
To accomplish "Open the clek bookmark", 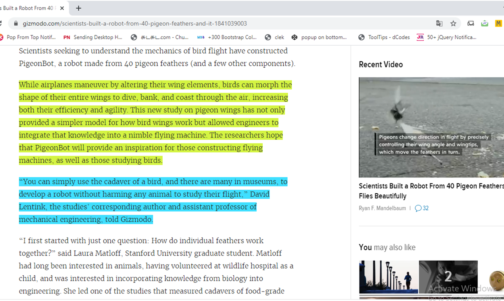I will [275, 37].
